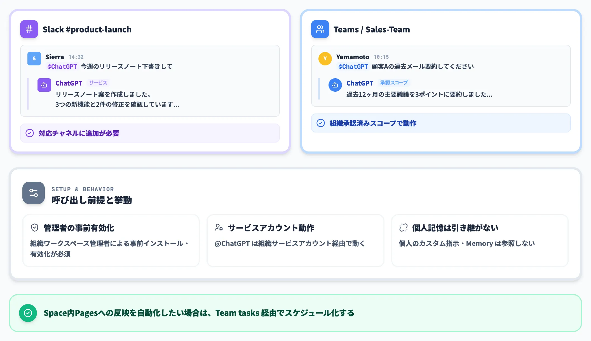Click broken-link icon next to 個人記憶は引き継がない
The width and height of the screenshot is (591, 341).
tap(403, 228)
